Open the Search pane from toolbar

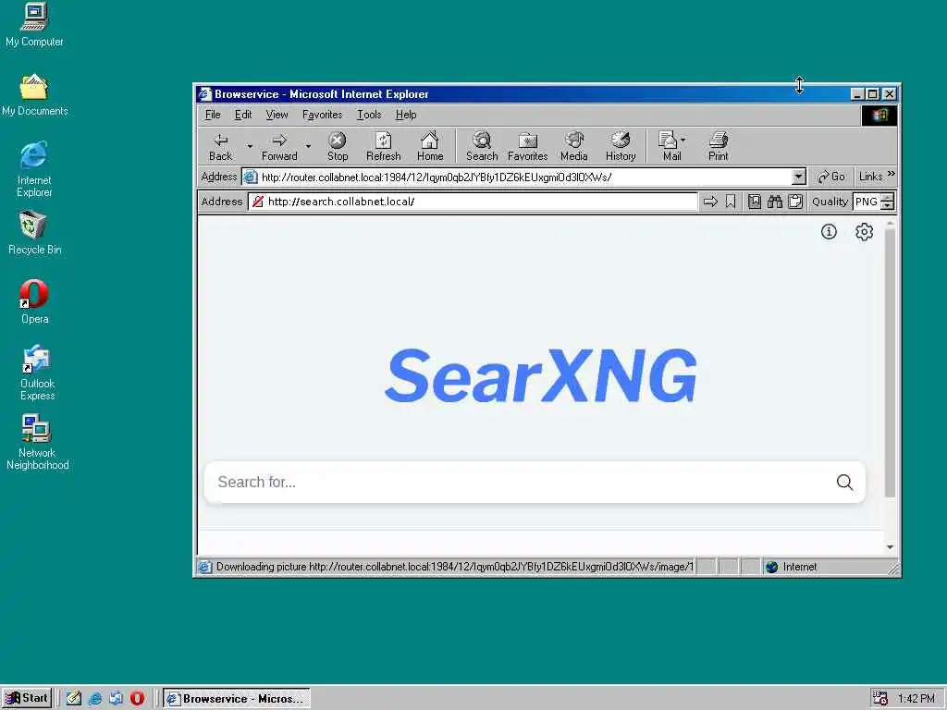481,147
